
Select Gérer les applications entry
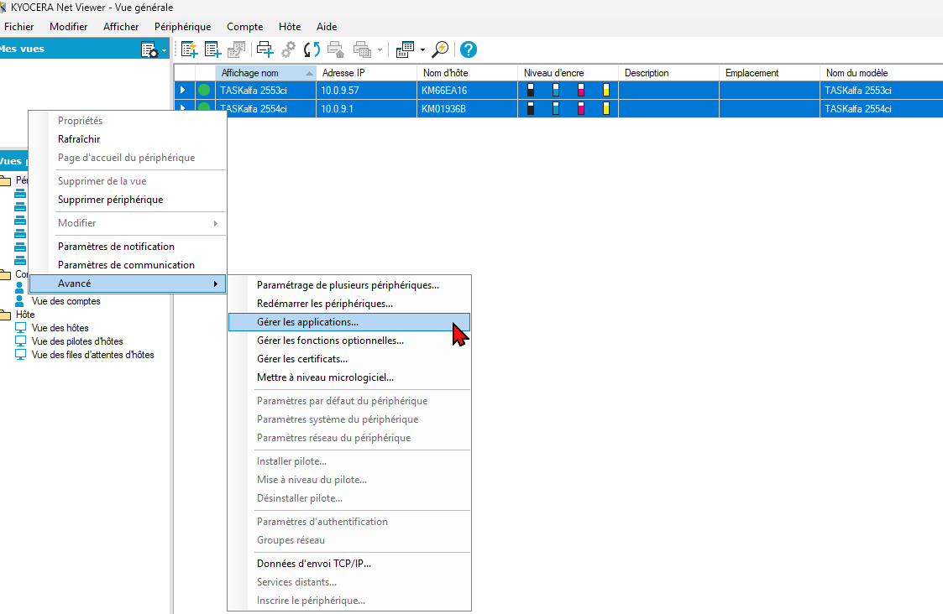pyautogui.click(x=349, y=322)
